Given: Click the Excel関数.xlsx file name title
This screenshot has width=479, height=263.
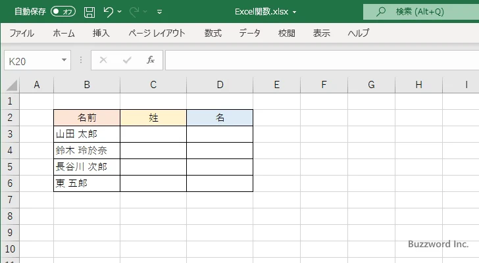Looking at the screenshot, I should pyautogui.click(x=266, y=11).
